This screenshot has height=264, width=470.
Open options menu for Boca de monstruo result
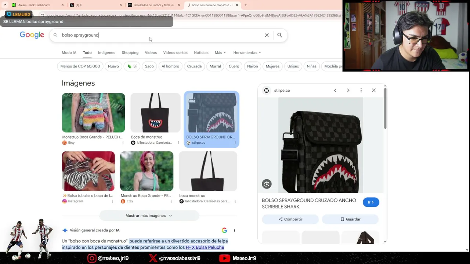tap(178, 143)
